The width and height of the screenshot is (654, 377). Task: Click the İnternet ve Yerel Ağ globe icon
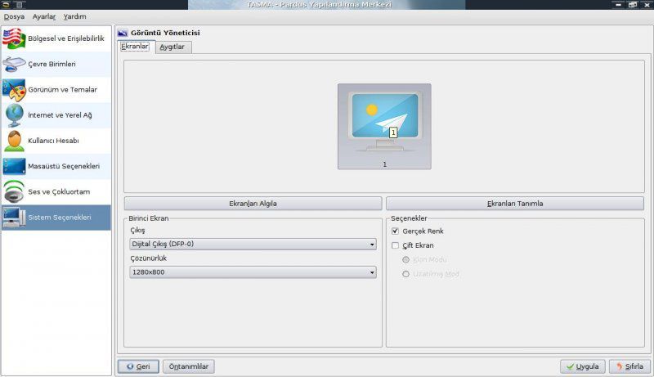[x=14, y=115]
